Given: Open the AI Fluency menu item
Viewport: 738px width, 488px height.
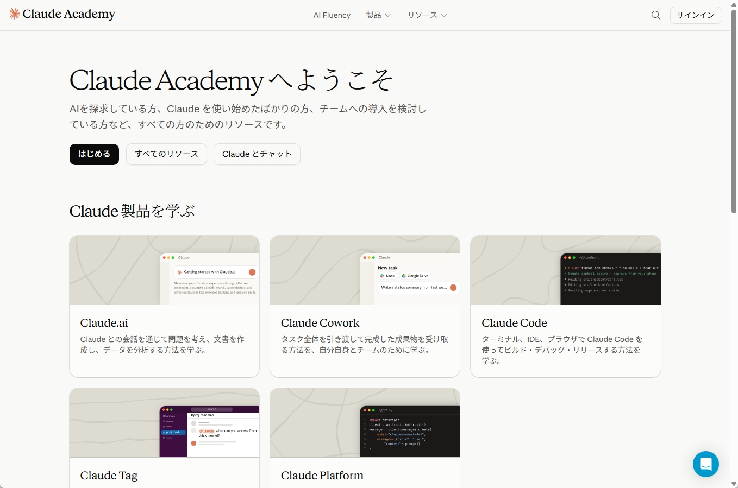Looking at the screenshot, I should pos(332,15).
